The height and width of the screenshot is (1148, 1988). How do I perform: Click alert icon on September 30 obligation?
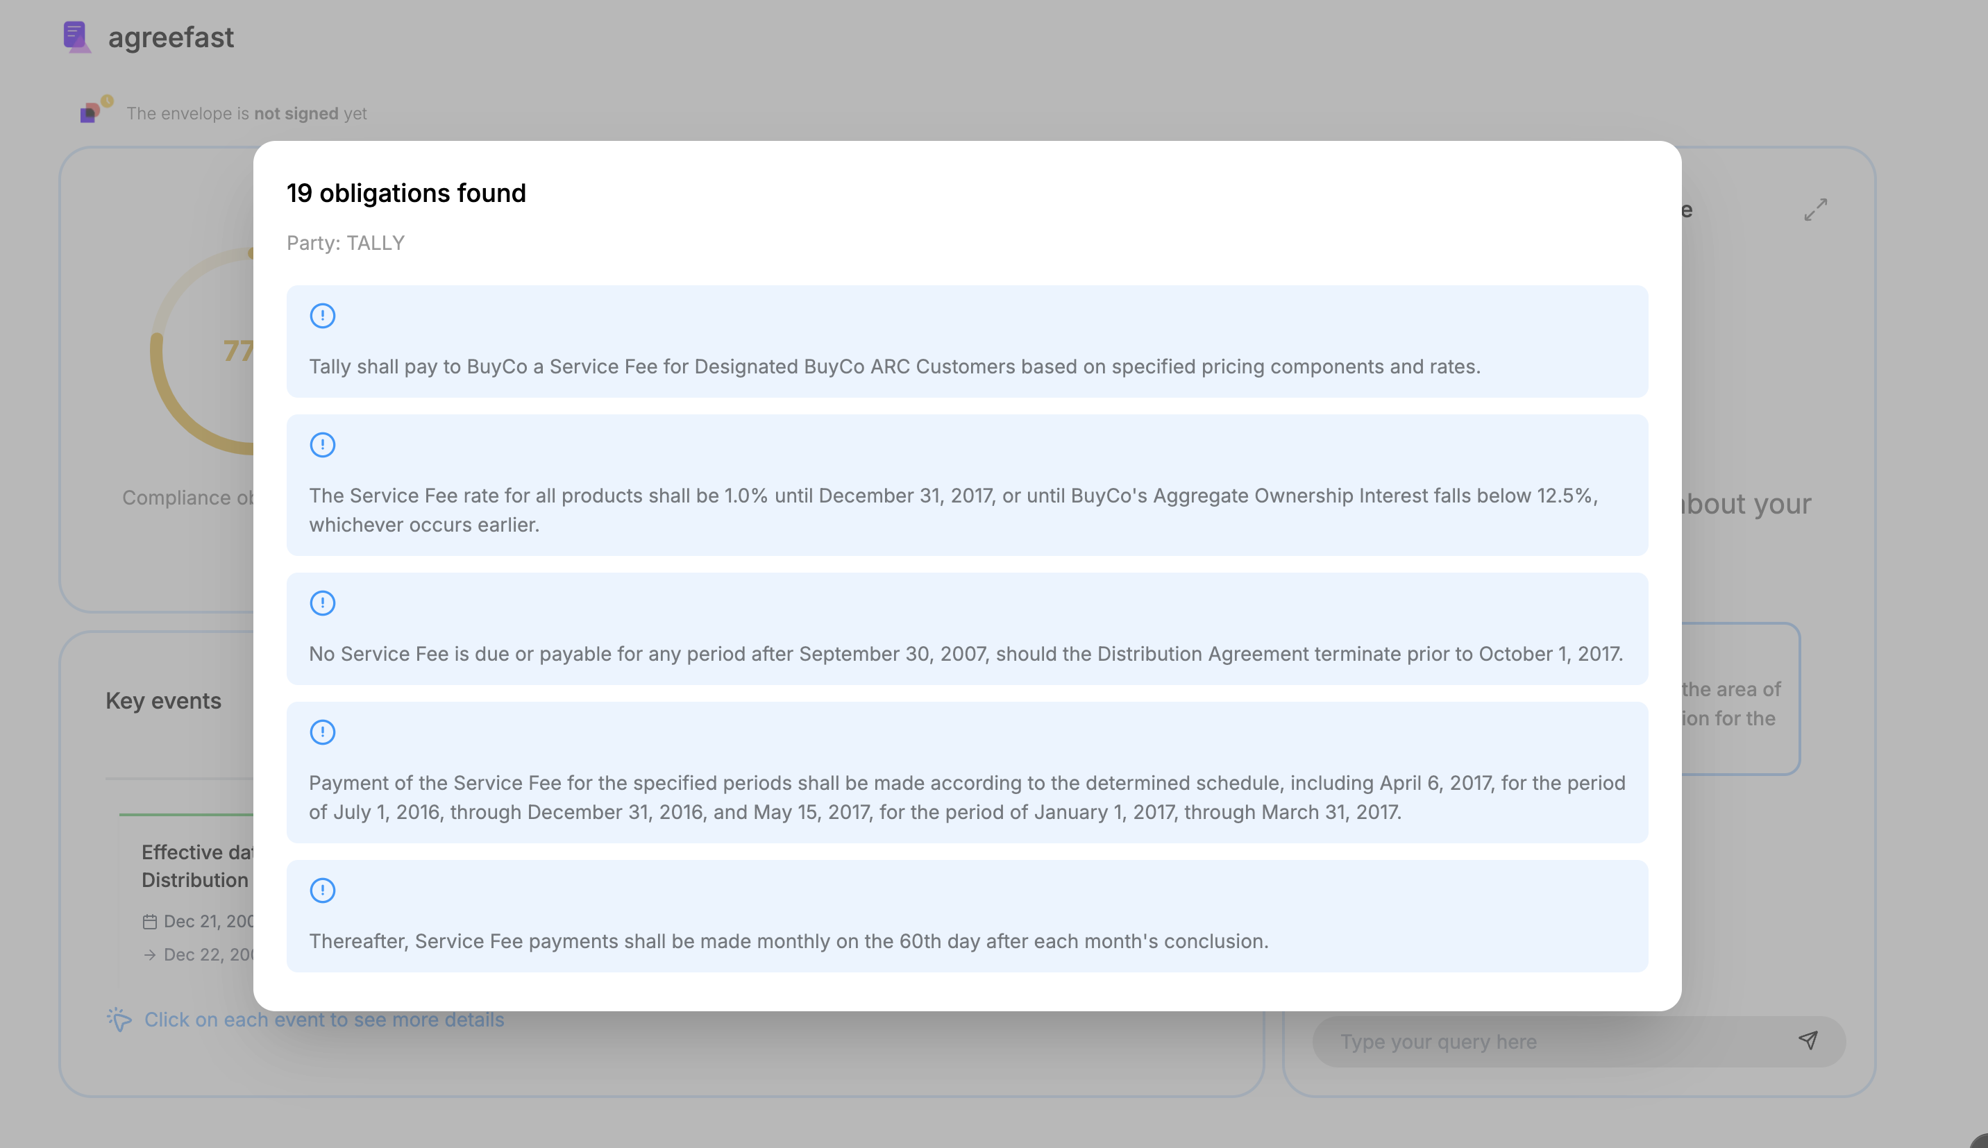[322, 603]
